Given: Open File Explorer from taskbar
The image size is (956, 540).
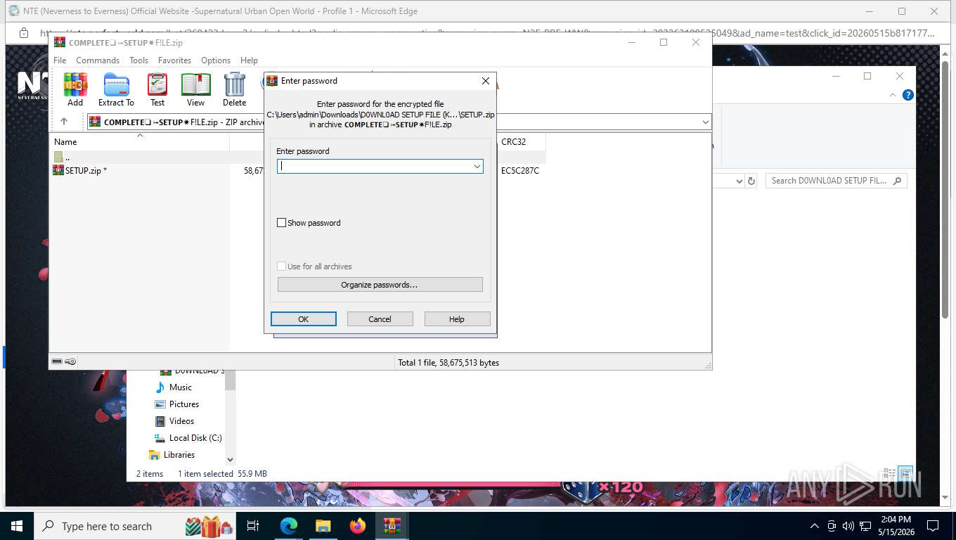Looking at the screenshot, I should click(323, 526).
